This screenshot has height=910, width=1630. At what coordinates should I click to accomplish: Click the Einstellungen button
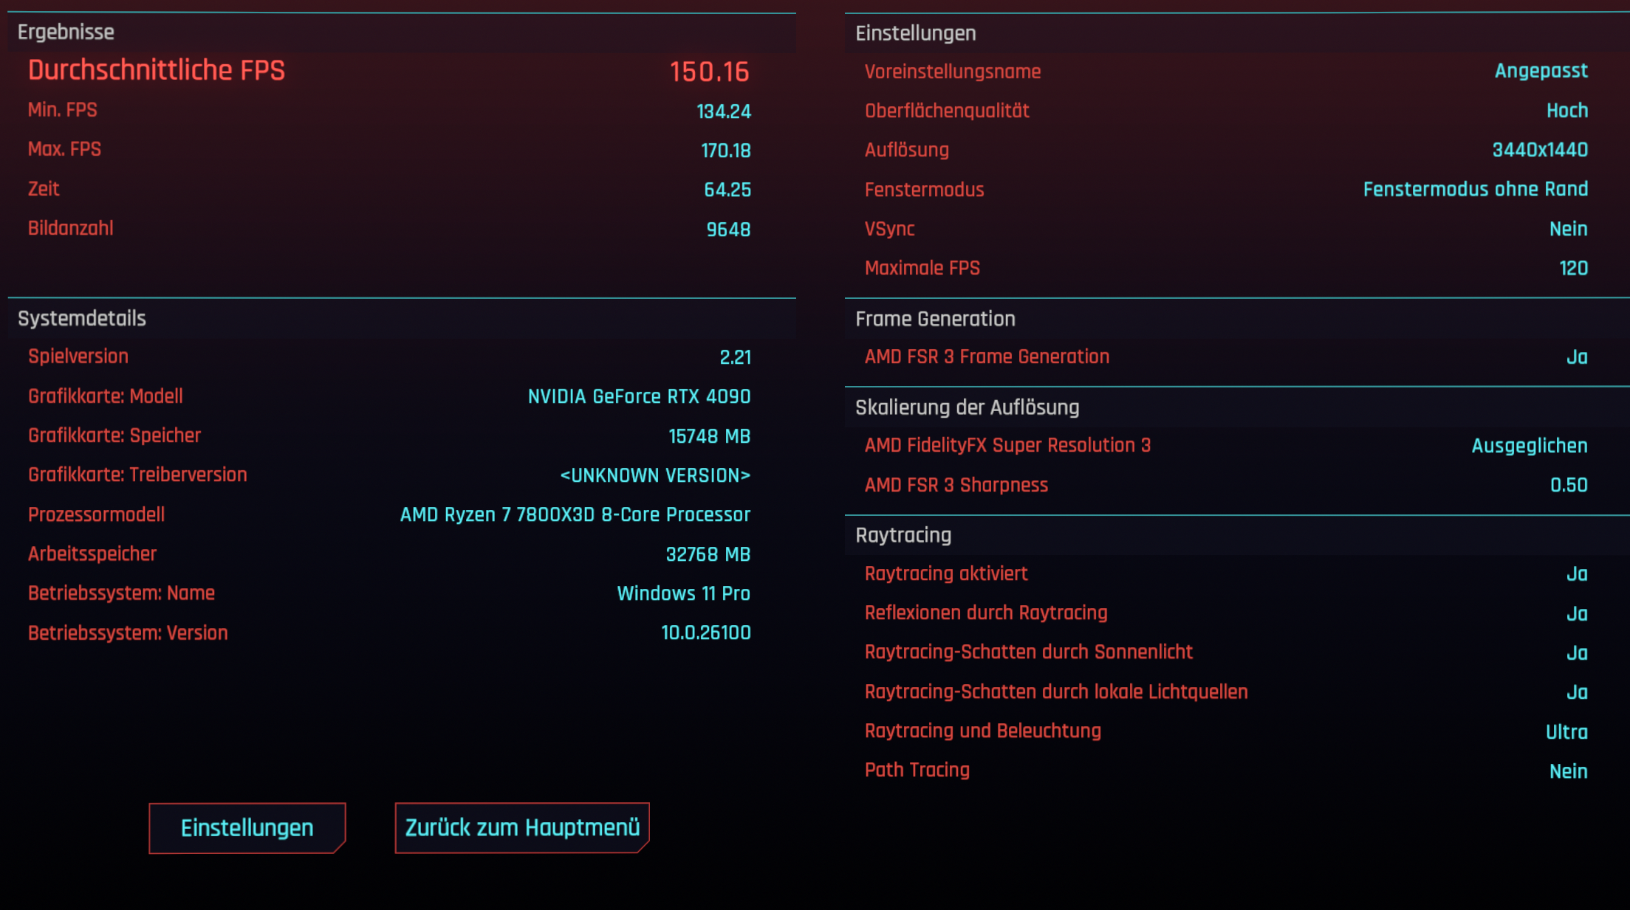247,827
